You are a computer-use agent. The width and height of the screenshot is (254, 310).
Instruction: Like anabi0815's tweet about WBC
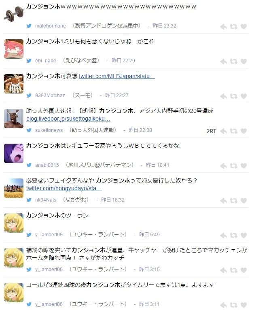coord(244,166)
